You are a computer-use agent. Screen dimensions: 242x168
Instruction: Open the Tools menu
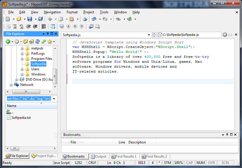point(104,12)
